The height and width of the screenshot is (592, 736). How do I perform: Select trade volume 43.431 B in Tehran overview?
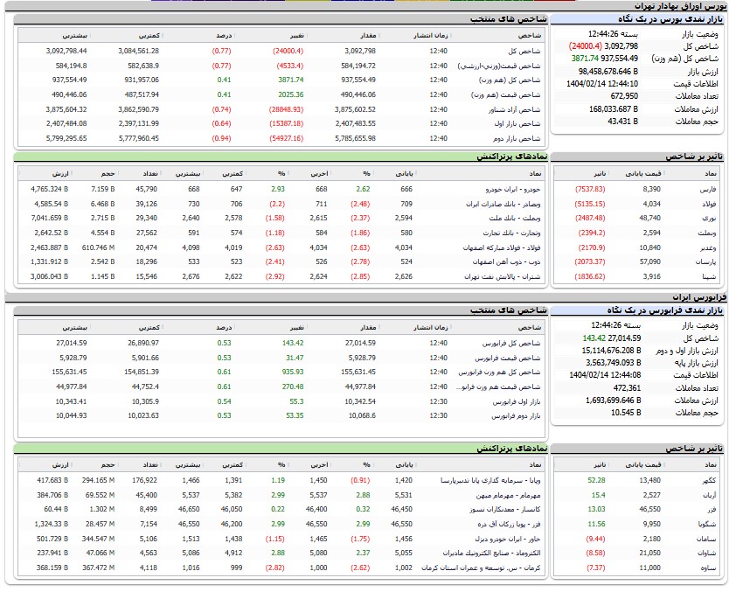623,122
